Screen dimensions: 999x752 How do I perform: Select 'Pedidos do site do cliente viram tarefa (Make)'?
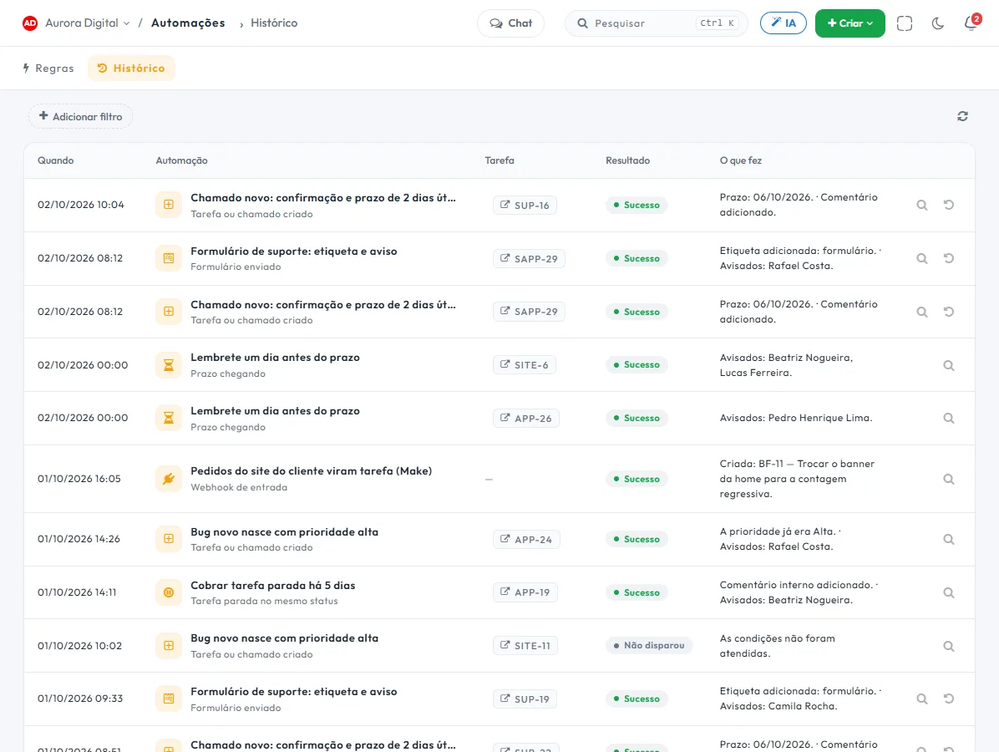pos(311,471)
